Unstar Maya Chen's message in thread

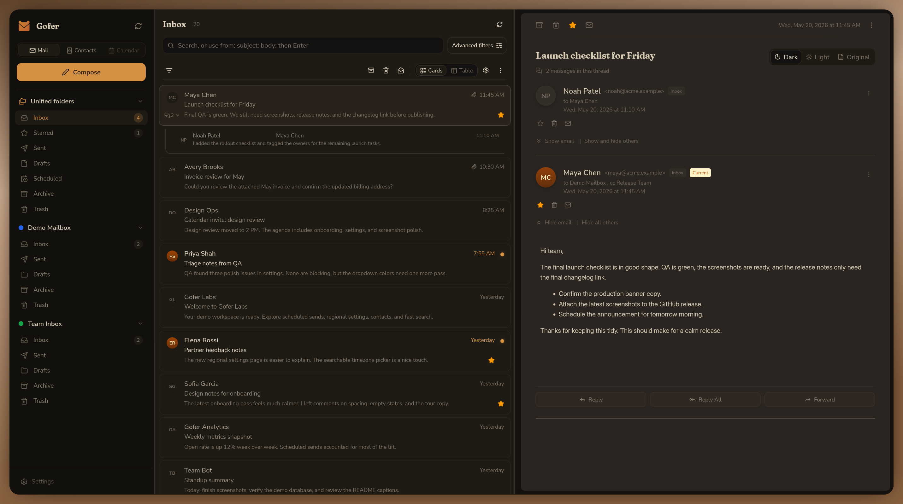540,205
